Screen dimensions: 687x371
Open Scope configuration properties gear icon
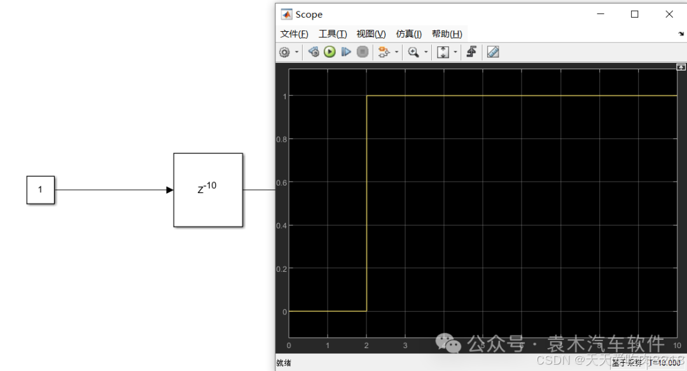pos(284,52)
